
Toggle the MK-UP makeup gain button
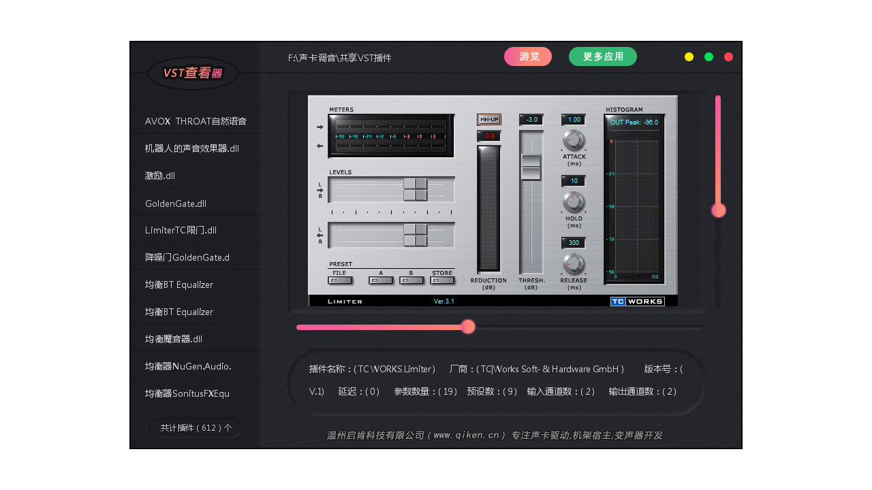(488, 119)
